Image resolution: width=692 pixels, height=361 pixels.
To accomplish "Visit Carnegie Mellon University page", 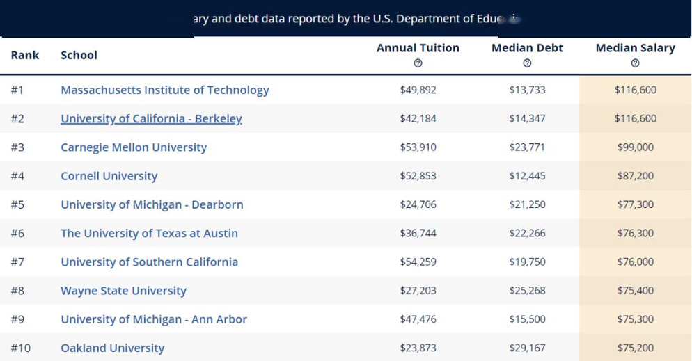I will (x=134, y=147).
